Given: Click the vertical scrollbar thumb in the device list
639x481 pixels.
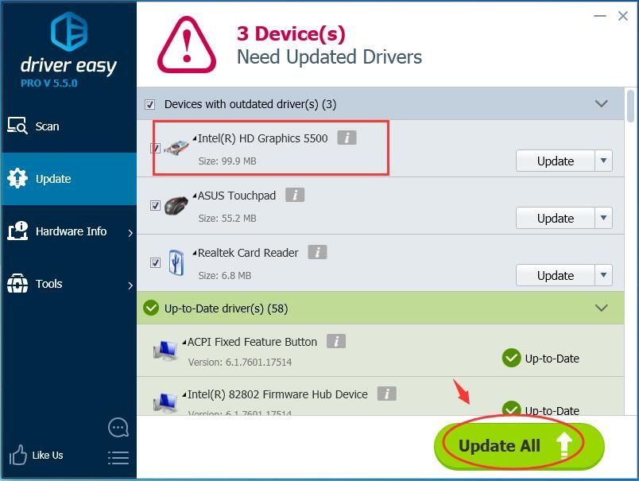Looking at the screenshot, I should tap(631, 108).
